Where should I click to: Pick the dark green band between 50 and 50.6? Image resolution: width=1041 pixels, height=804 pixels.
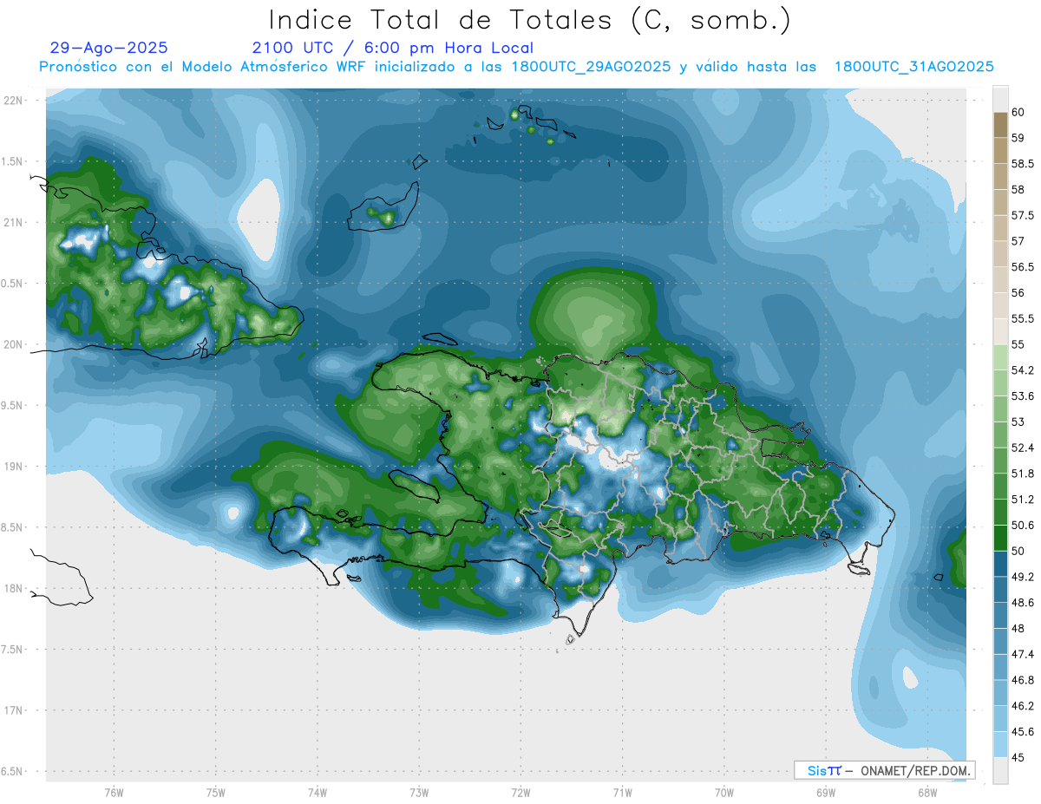[1000, 538]
